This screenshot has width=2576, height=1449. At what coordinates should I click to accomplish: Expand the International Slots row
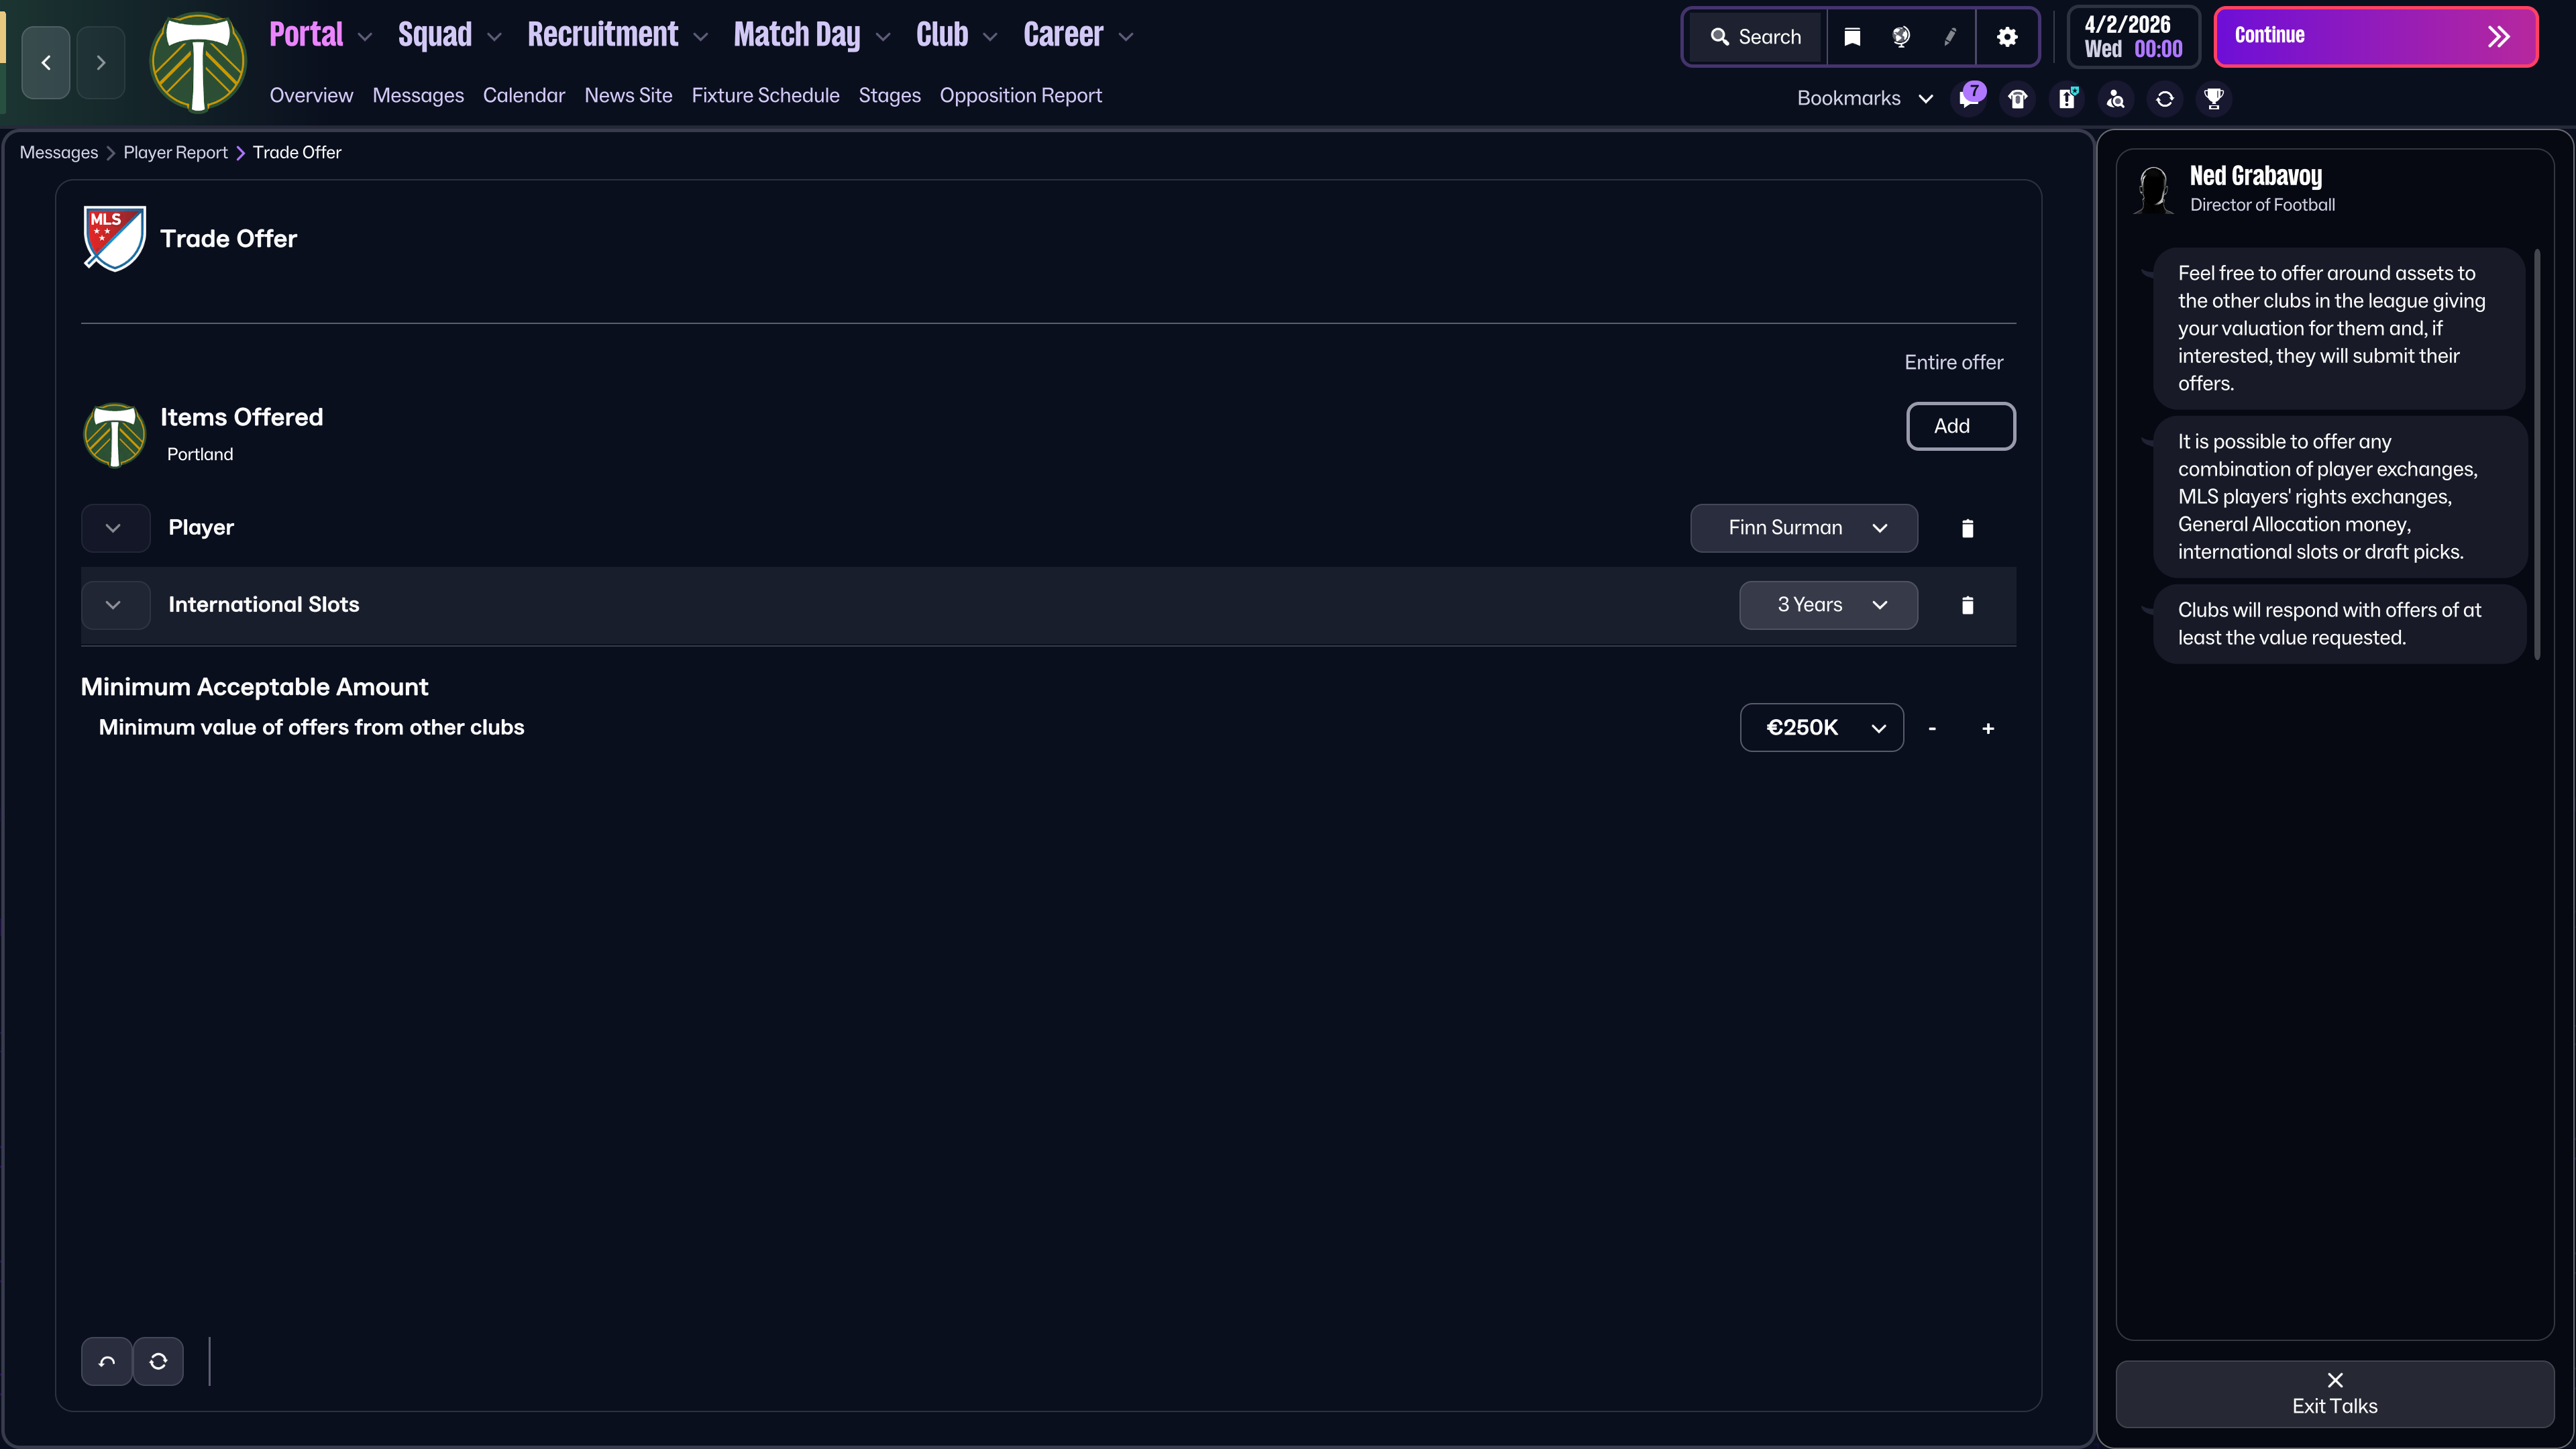114,605
